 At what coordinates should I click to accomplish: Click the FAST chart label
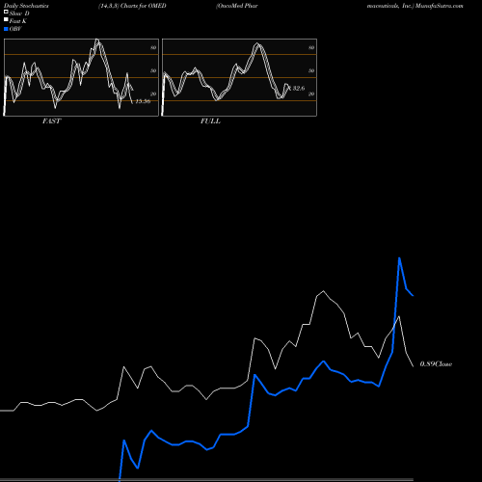[x=51, y=121]
